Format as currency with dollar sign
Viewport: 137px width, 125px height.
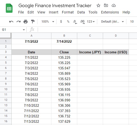tap(61, 22)
